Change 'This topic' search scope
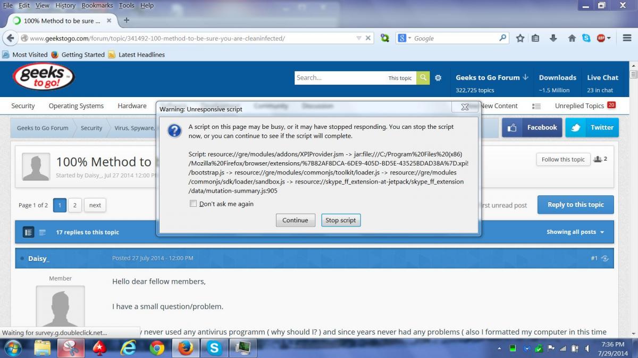Image resolution: width=638 pixels, height=358 pixels. click(x=400, y=78)
